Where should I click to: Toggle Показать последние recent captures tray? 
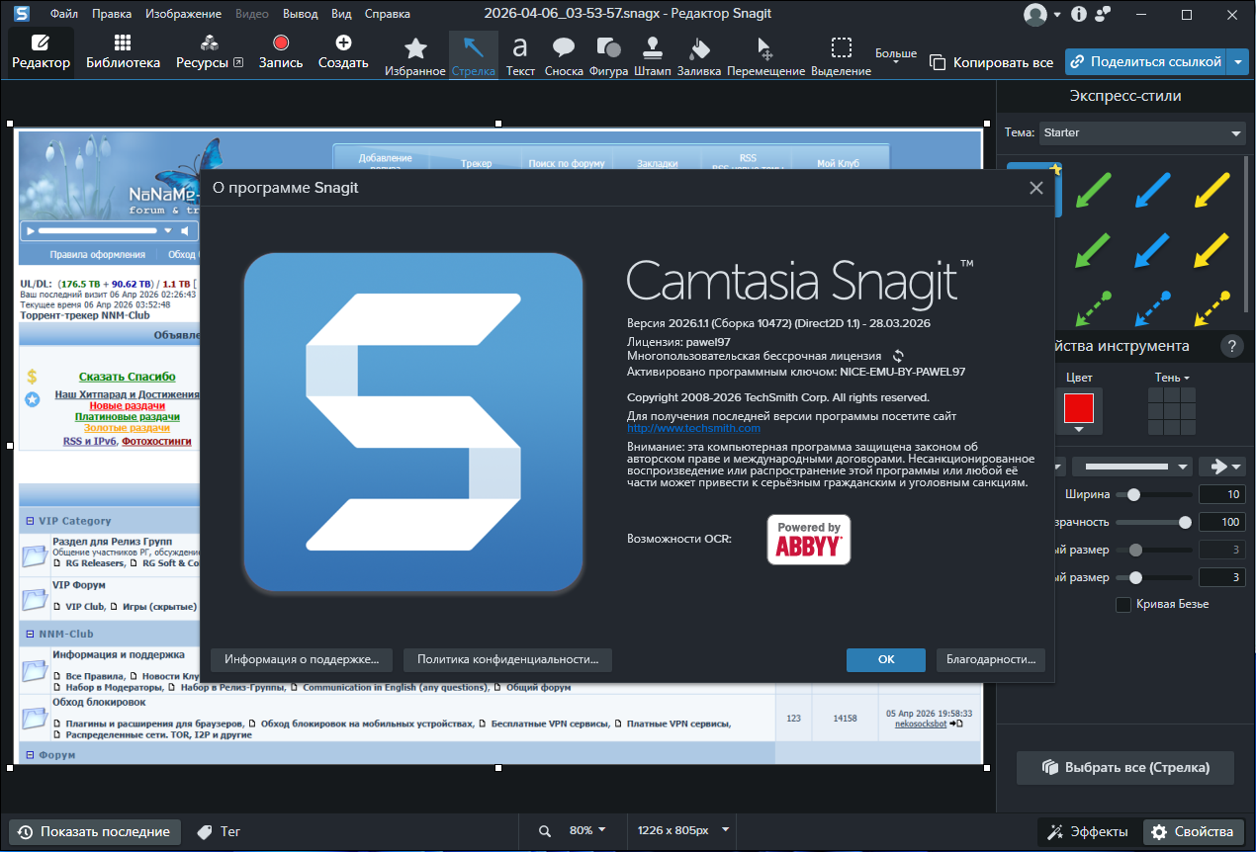95,831
